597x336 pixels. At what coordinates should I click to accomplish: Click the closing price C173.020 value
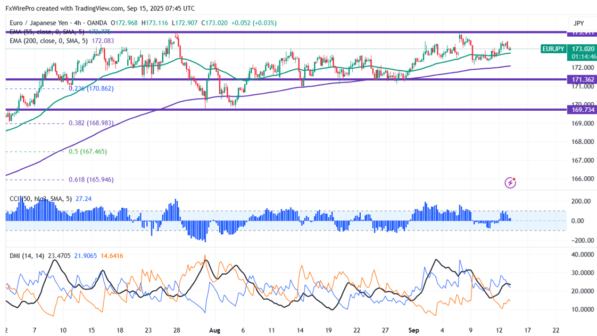[214, 23]
